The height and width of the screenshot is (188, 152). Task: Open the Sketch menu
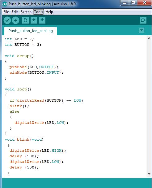[26, 12]
